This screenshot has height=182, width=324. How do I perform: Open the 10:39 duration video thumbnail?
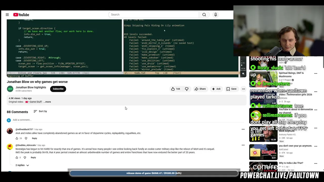tap(263, 134)
